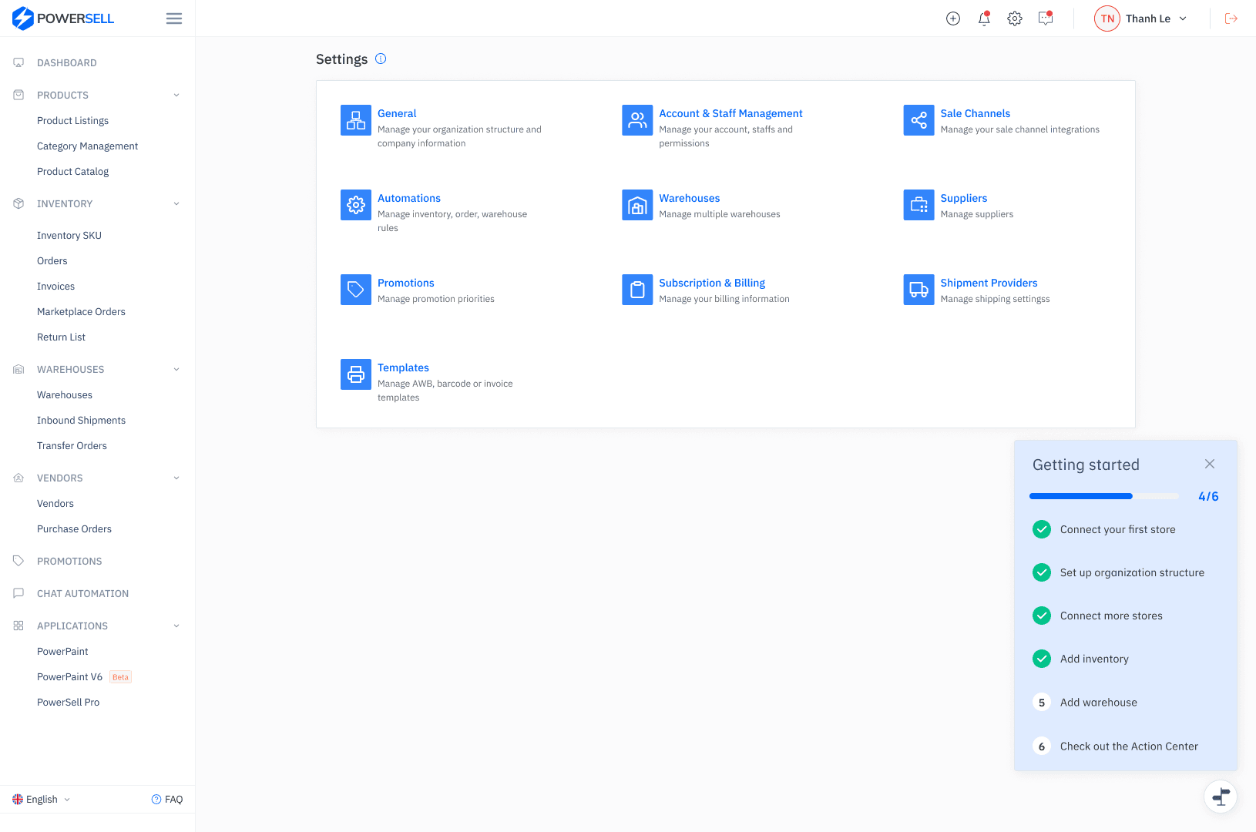Go to Transfer Orders

[x=72, y=445]
